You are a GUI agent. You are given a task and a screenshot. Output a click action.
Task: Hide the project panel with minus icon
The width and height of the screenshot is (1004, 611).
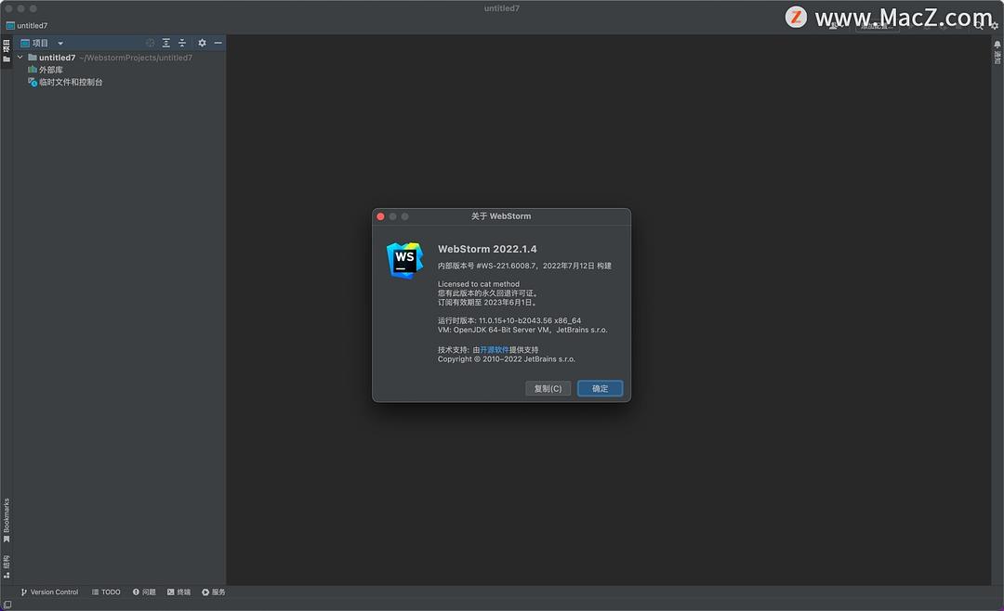(x=218, y=43)
